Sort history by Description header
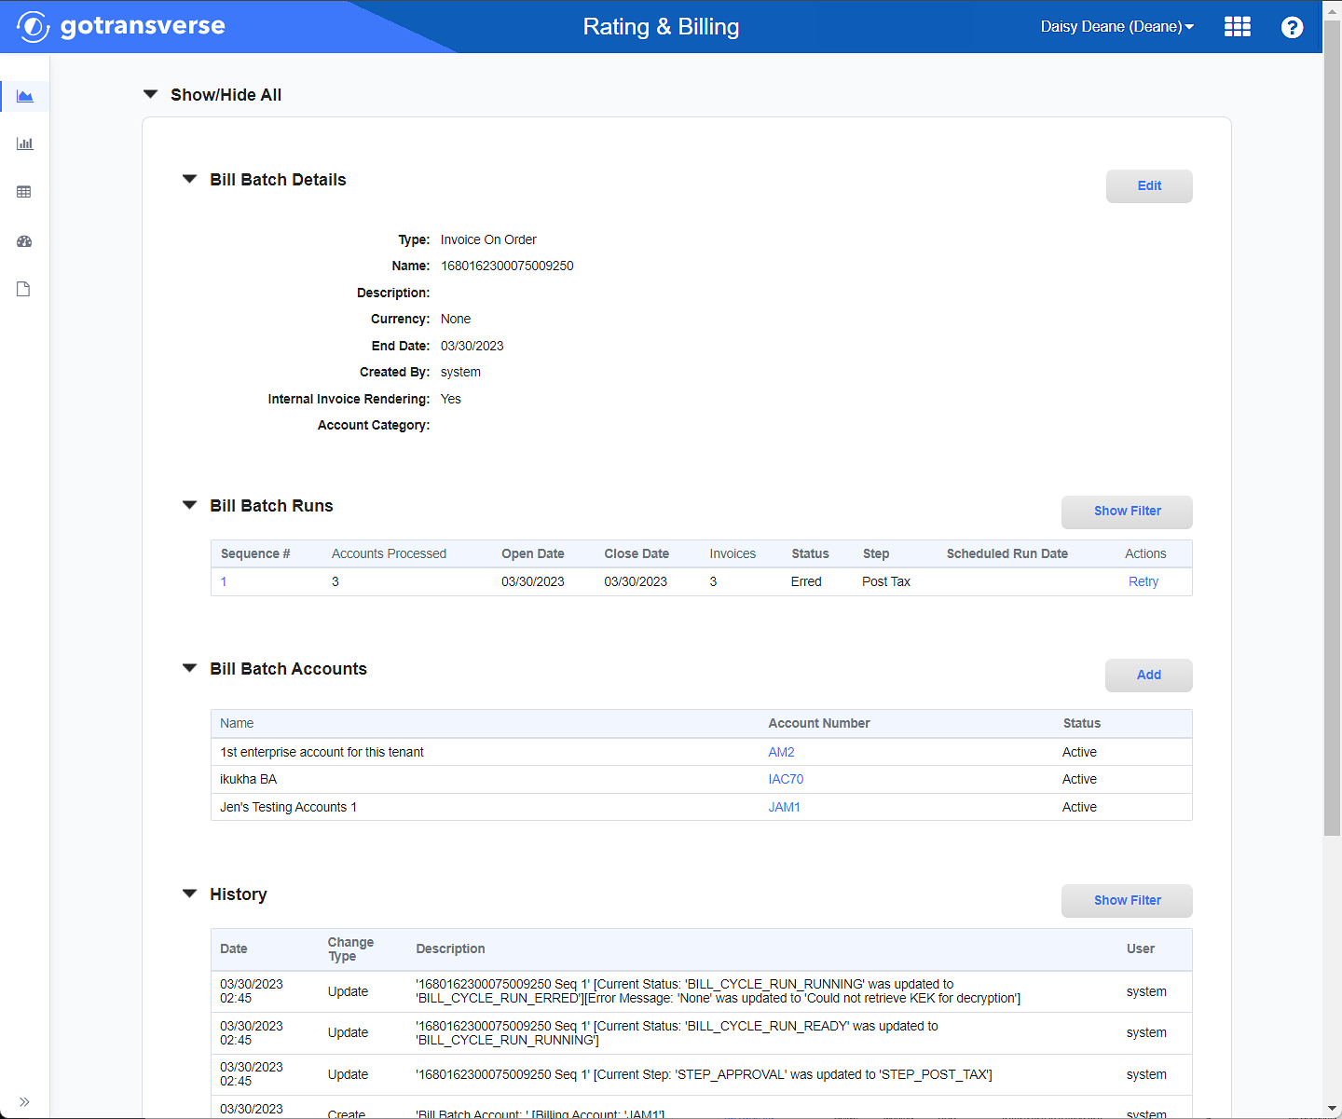The height and width of the screenshot is (1119, 1342). click(450, 948)
